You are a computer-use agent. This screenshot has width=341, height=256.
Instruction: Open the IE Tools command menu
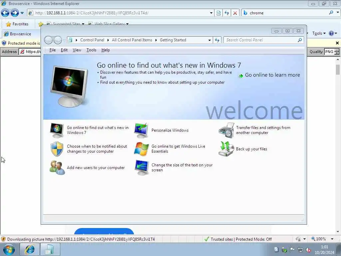(x=319, y=33)
